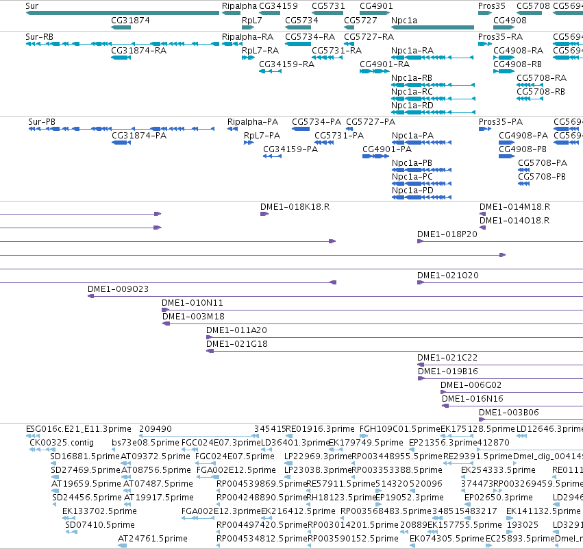Viewport: 583px width, 549px height.
Task: Open the CG4901-PA protein label
Action: tap(387, 149)
